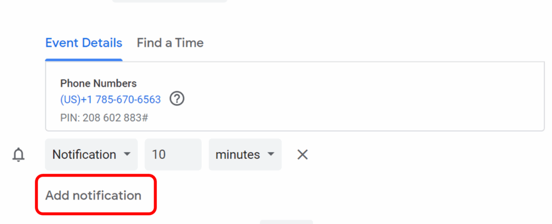Click the arrow beside the minutes label
The height and width of the screenshot is (224, 552).
(x=271, y=155)
